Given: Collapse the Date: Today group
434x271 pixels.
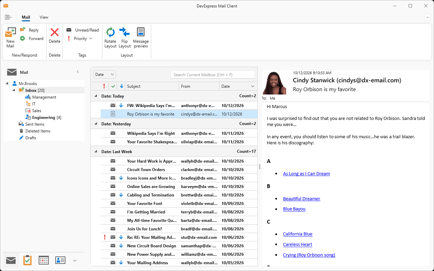Looking at the screenshot, I should (x=96, y=96).
